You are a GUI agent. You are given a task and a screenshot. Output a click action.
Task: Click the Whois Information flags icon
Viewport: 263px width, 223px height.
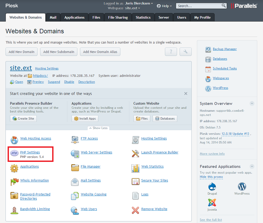tap(14, 182)
